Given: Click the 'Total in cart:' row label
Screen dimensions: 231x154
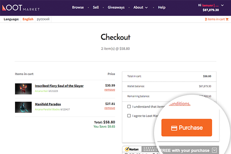Looking at the screenshot, I should pos(134,76).
